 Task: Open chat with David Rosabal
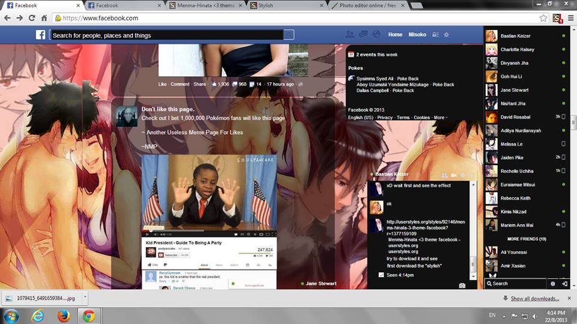(x=527, y=117)
